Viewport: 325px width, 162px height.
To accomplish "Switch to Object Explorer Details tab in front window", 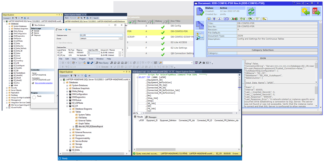I will [185, 72].
